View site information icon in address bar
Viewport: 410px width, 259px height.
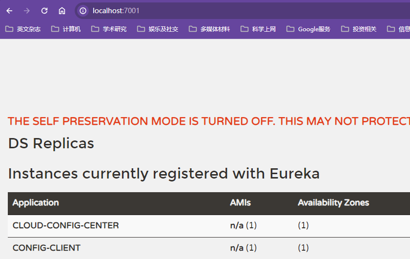(x=83, y=11)
